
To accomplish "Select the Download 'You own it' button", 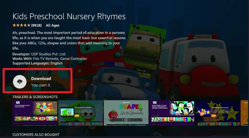I will [38, 81].
